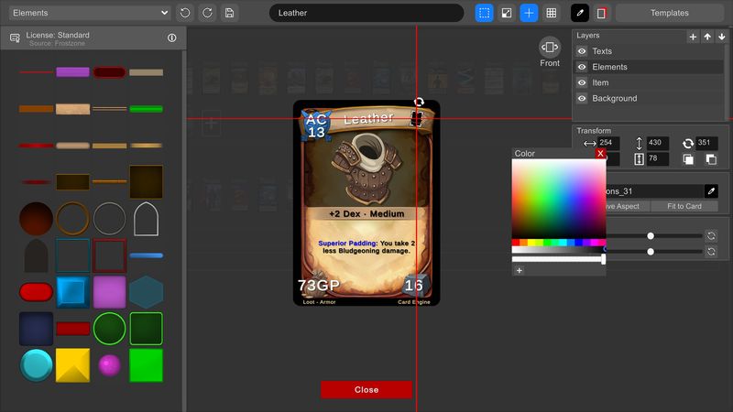
Task: Add a new layer with plus icon
Action: [693, 37]
